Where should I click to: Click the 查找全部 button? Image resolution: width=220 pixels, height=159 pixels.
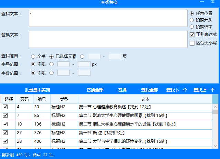coord(150,90)
